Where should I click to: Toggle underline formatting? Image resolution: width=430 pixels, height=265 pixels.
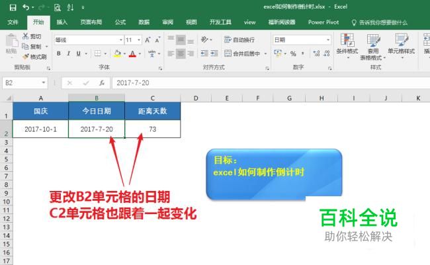[79, 54]
